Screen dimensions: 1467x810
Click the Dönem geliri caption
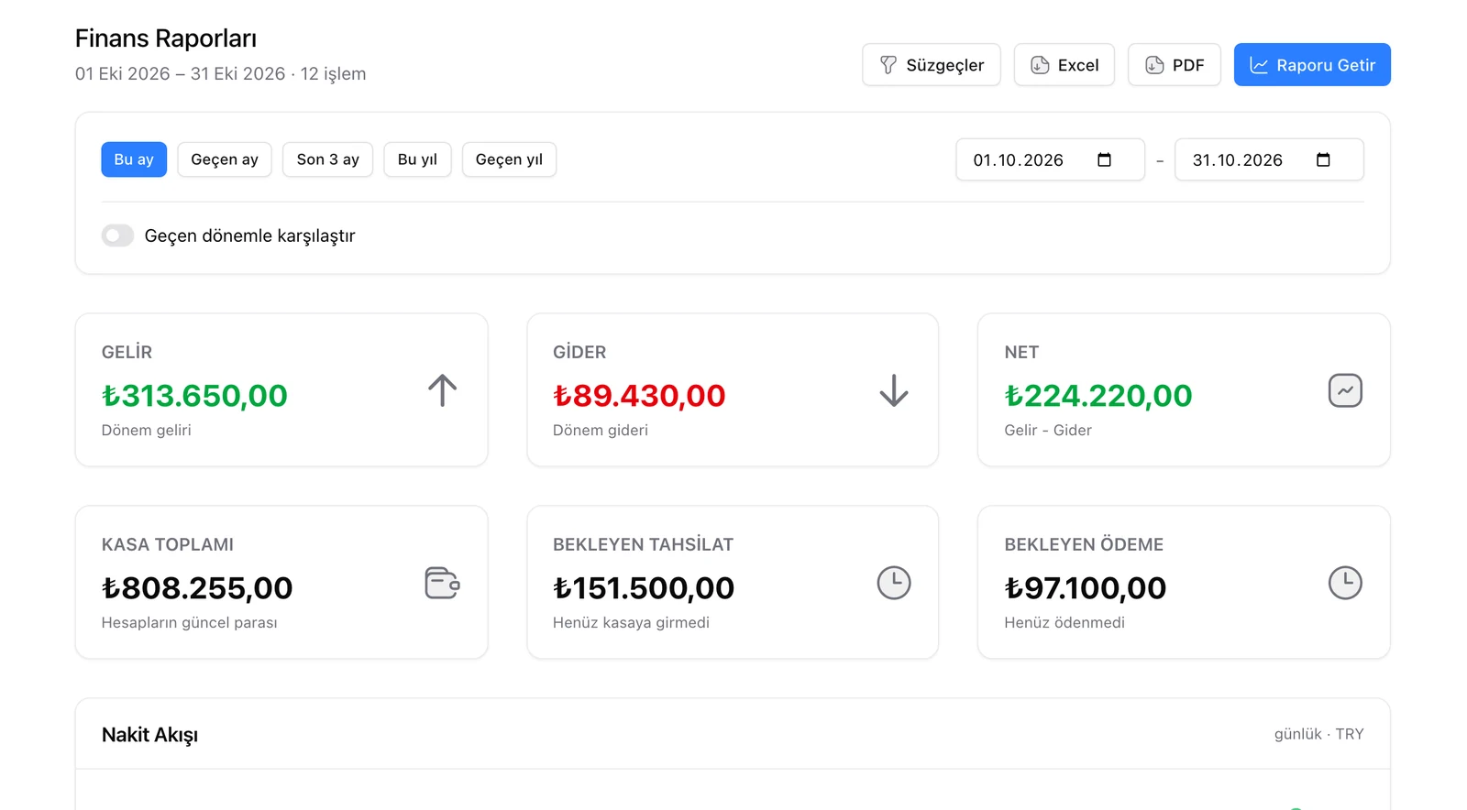[146, 430]
